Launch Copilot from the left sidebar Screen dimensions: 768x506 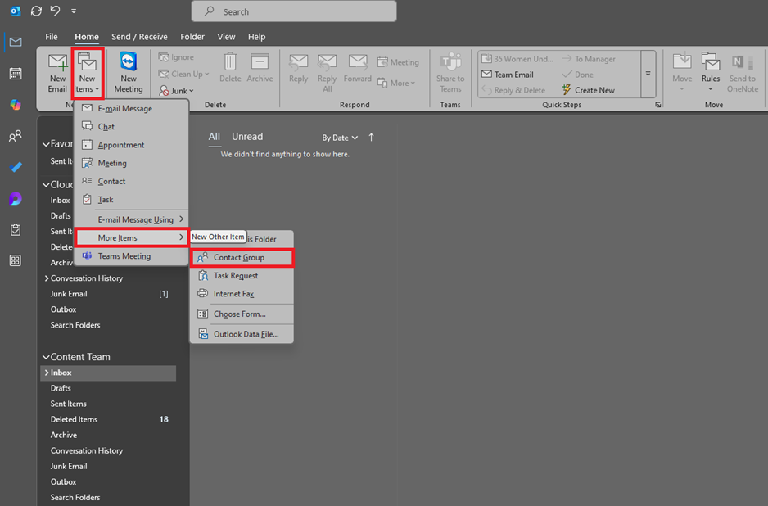point(15,106)
